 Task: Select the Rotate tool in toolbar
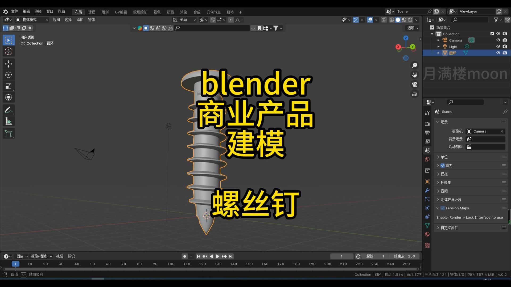click(x=9, y=75)
